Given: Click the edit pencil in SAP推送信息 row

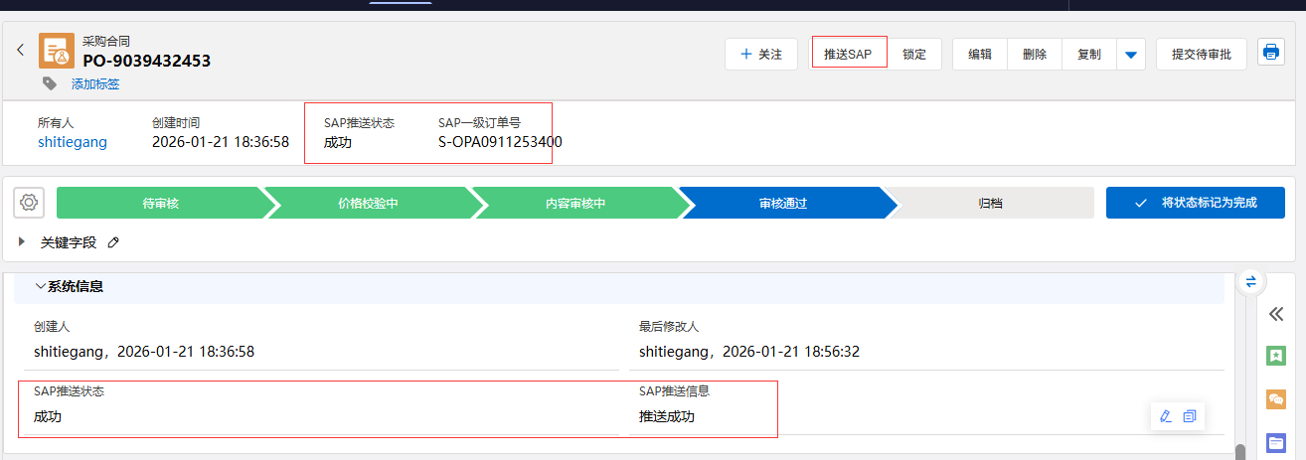Looking at the screenshot, I should pos(1166,416).
